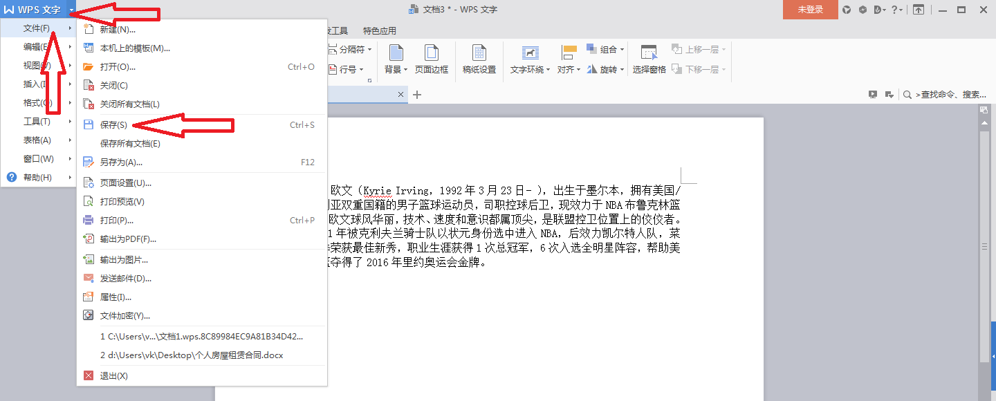Add a new document tab with plus
Screen dimensions: 996x401
coord(417,95)
